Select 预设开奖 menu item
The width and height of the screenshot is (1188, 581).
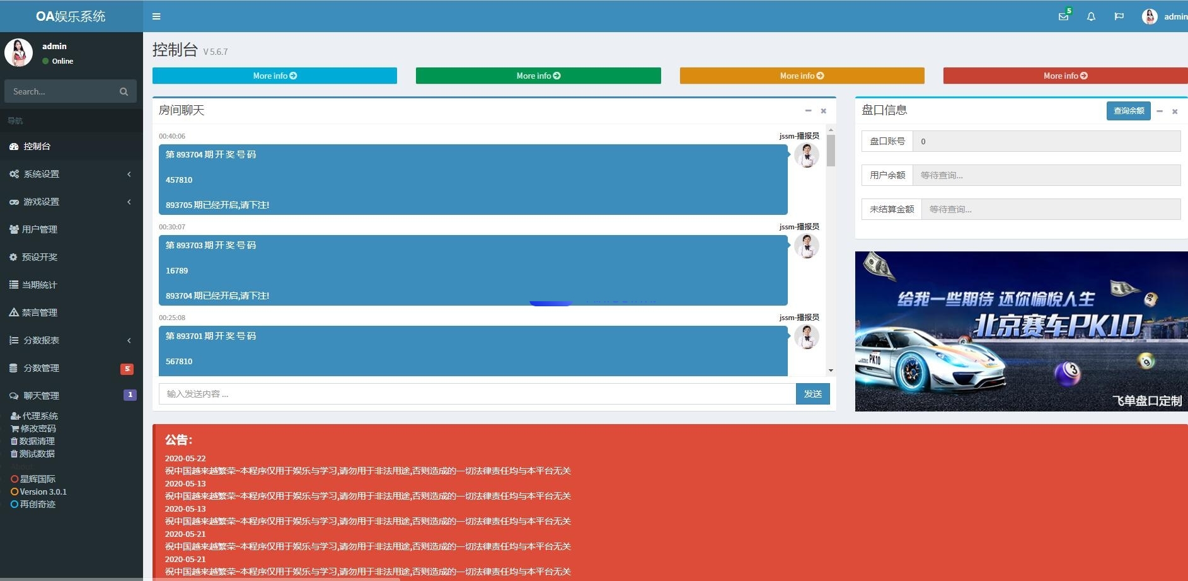pos(40,257)
